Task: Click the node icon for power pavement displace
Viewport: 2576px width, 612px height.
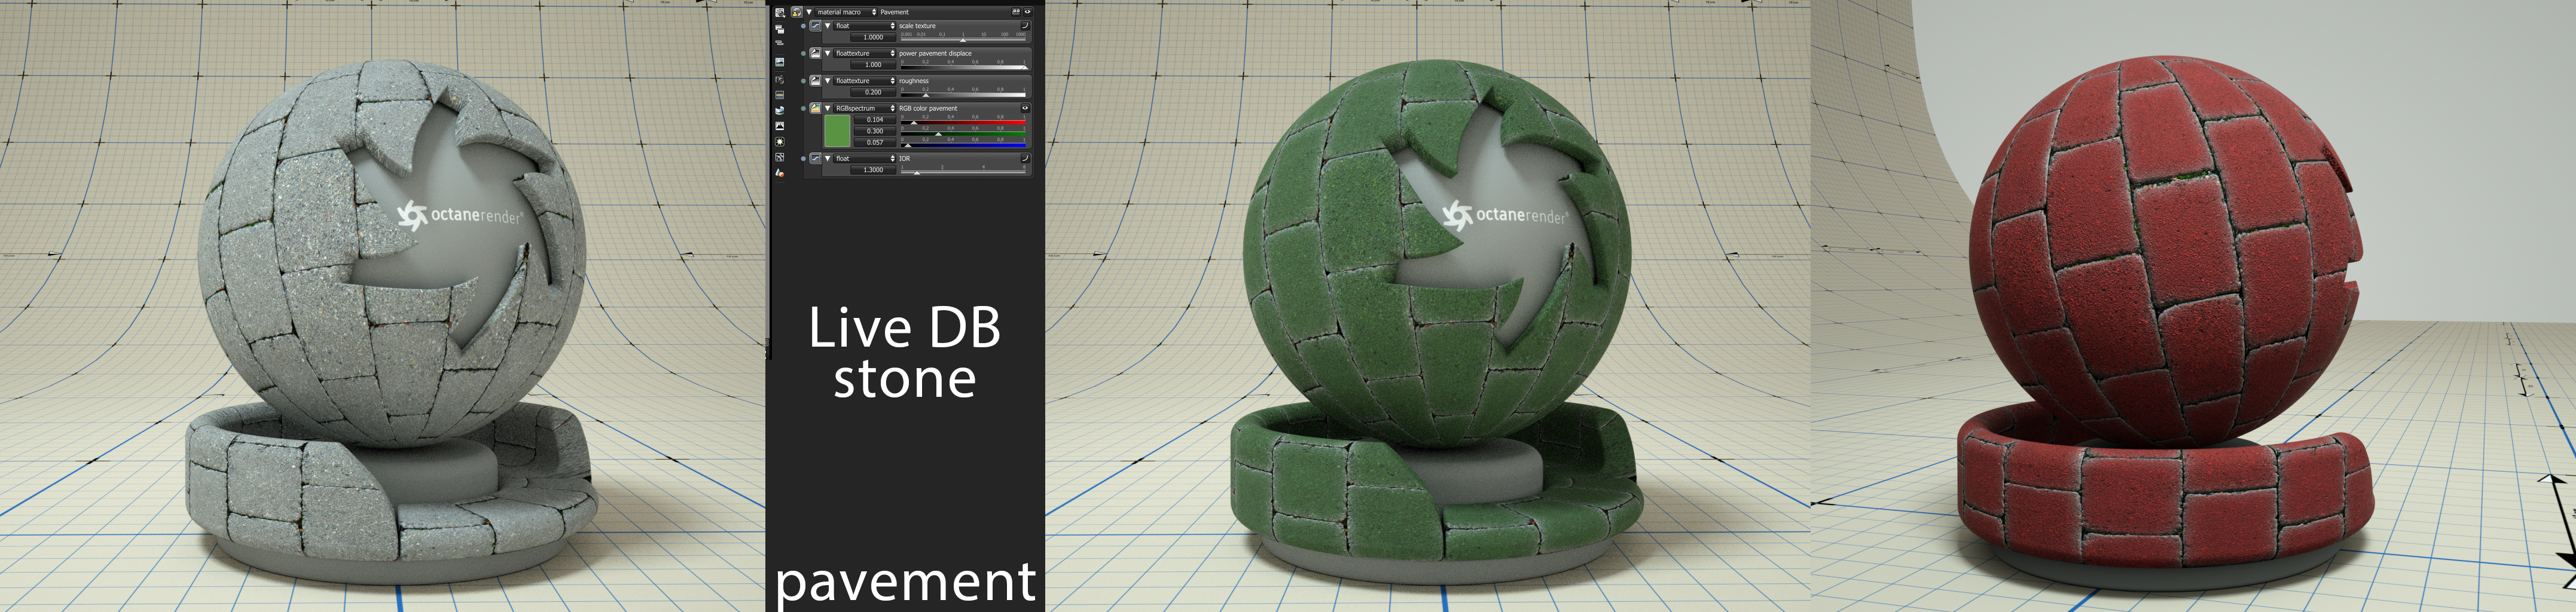Action: (x=815, y=53)
